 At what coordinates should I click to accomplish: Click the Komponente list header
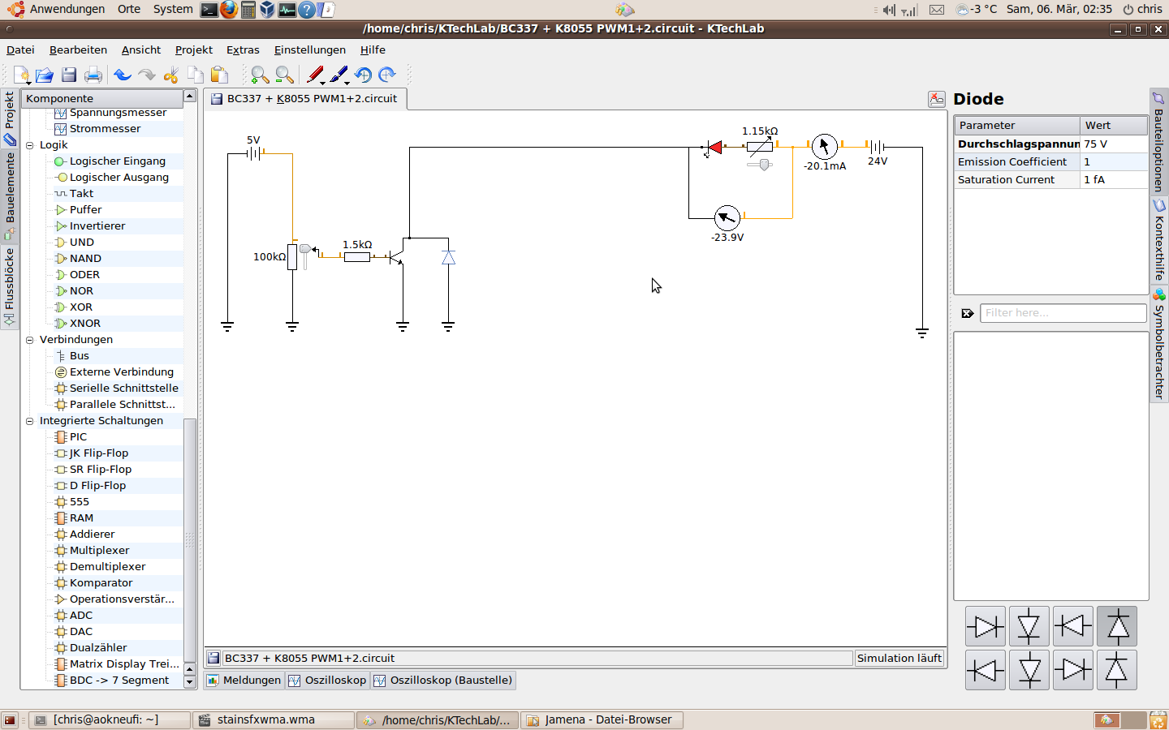point(102,98)
